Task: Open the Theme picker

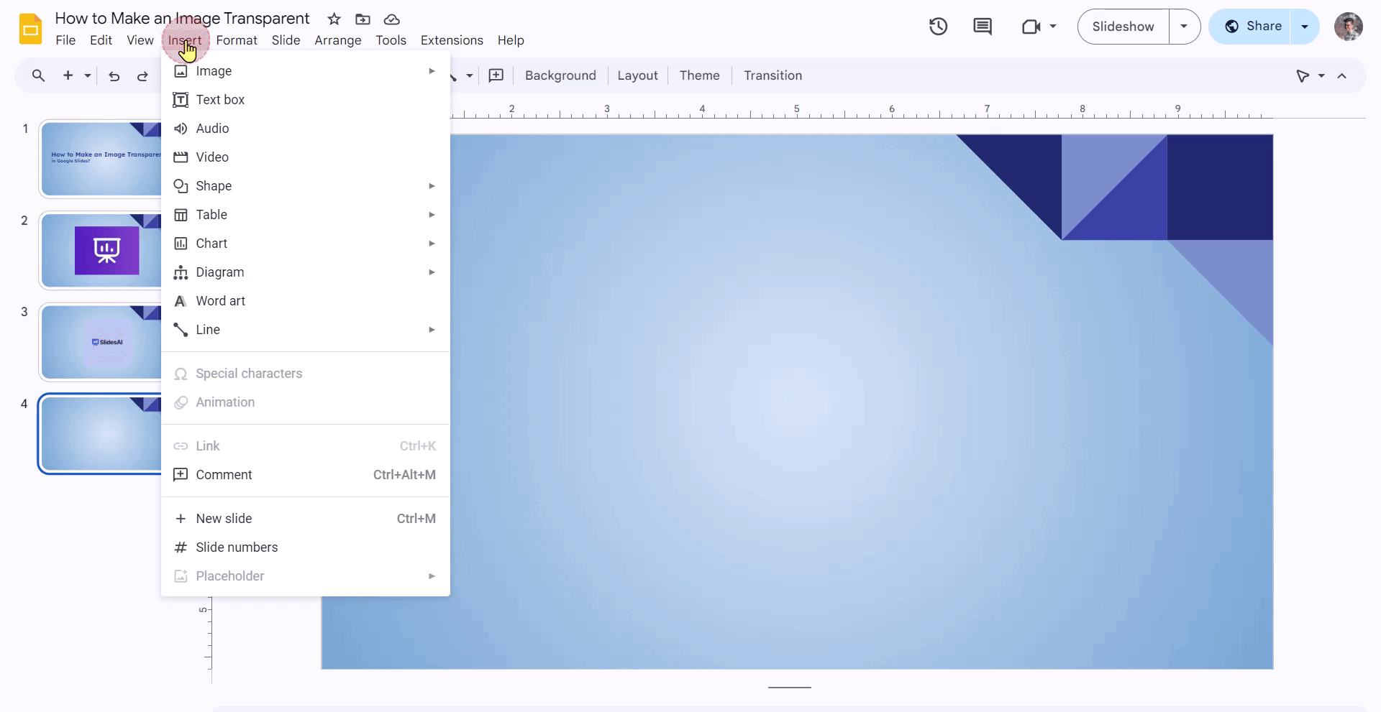Action: (x=698, y=75)
